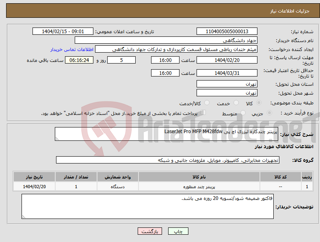This screenshot has width=320, height=242.
Task: Click the شماره نیاز field 1104005005000013
Action: pos(227,31)
